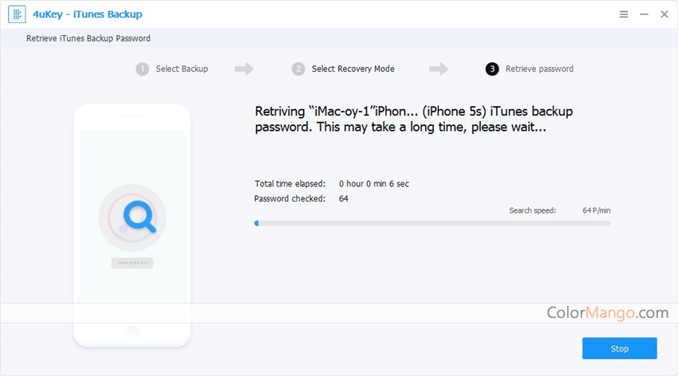
Task: Click the password retrieval progress bar
Action: (432, 224)
